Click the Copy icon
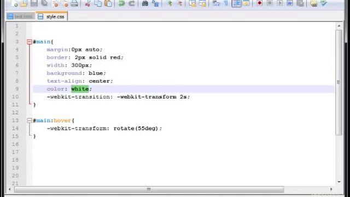350x197 pixels. coord(98,3)
